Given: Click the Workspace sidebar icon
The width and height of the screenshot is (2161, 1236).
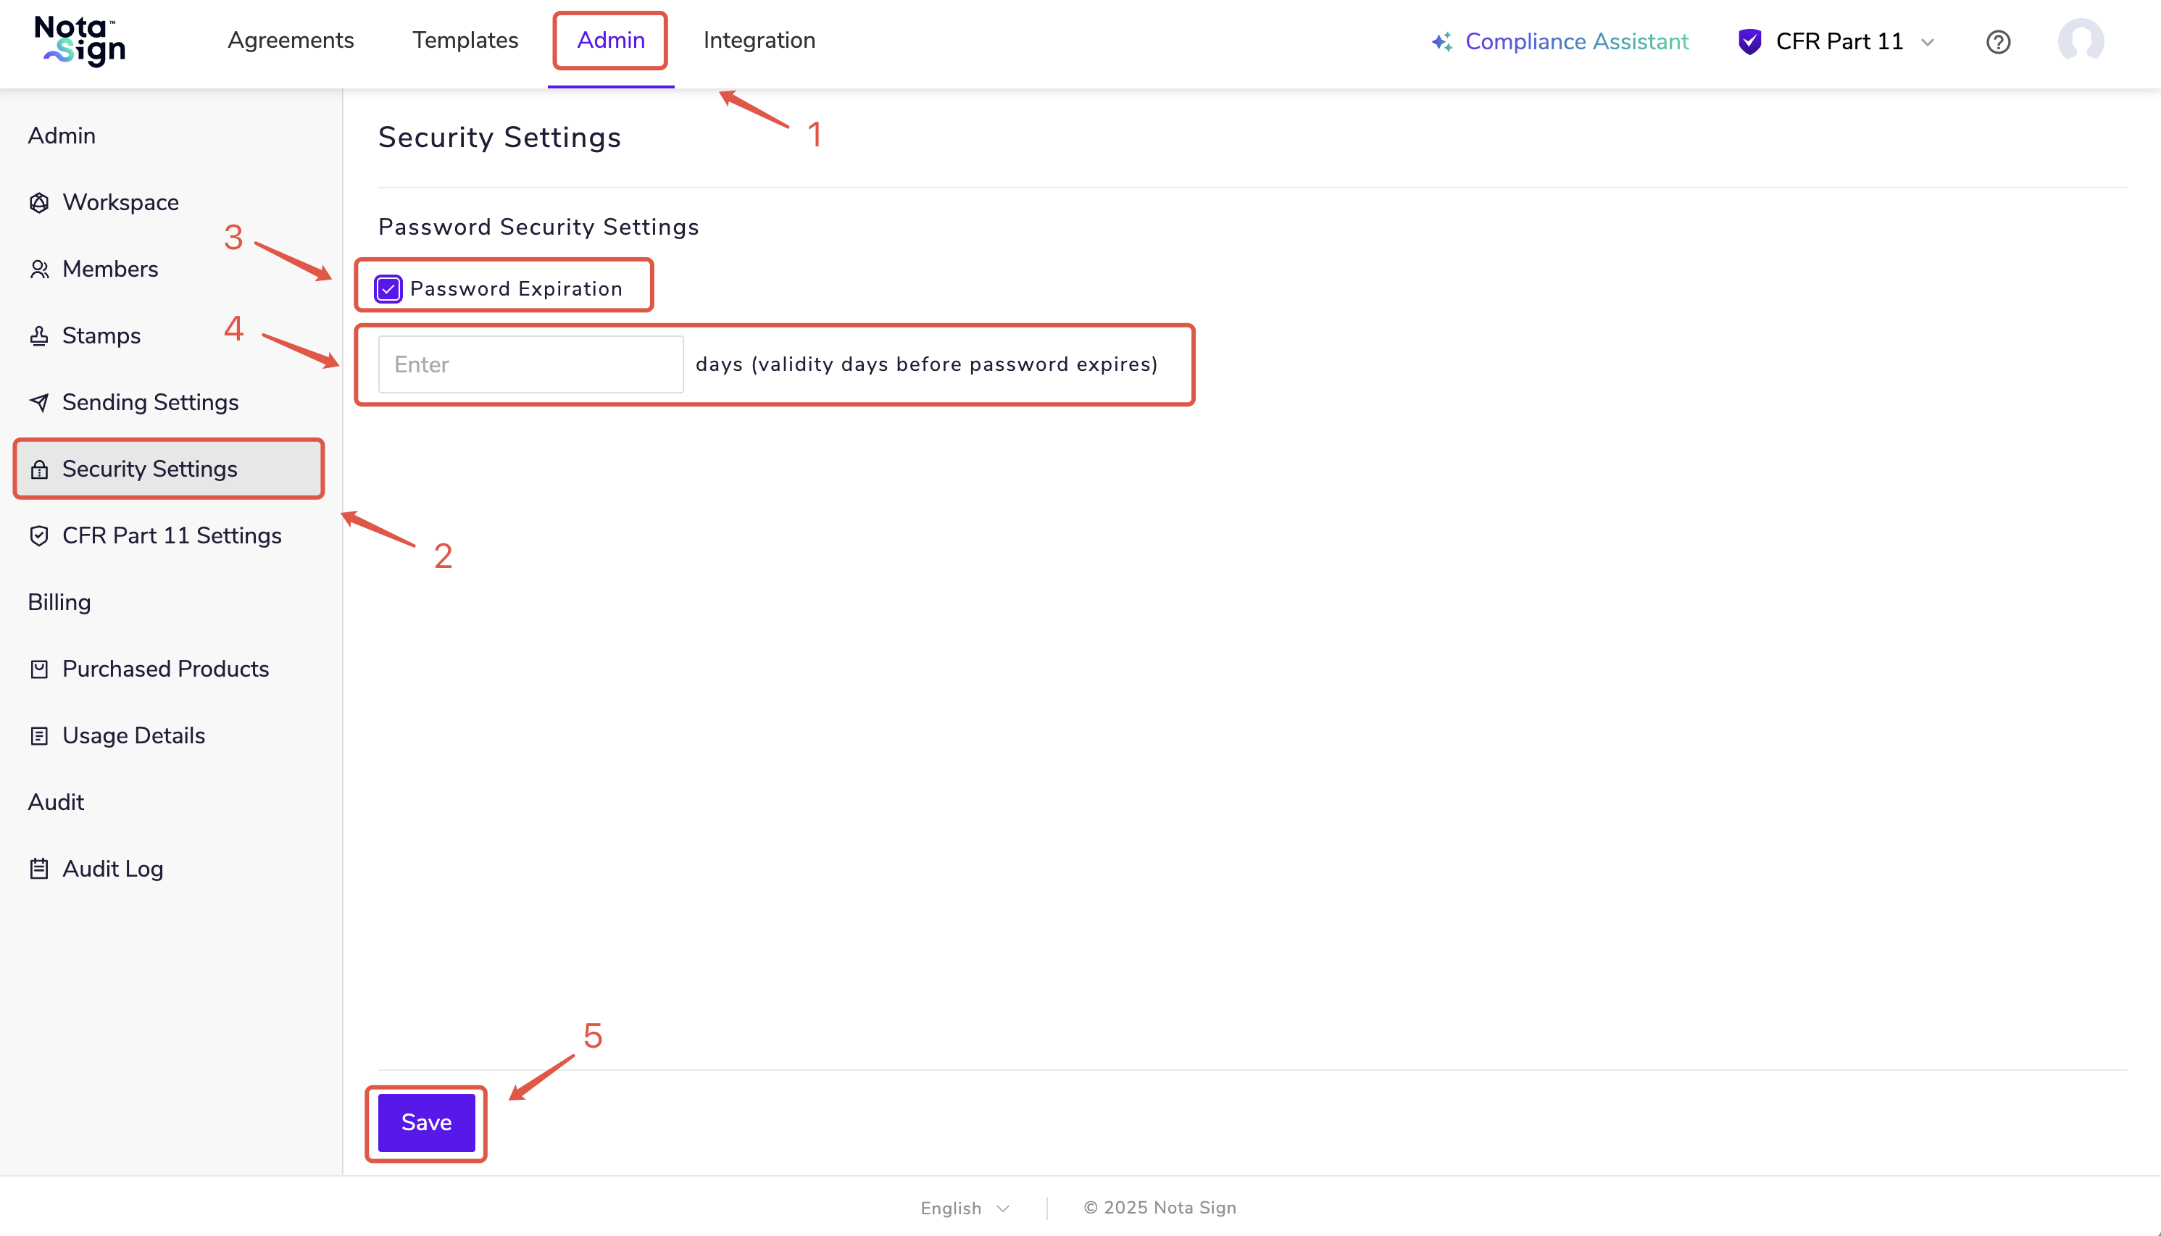Looking at the screenshot, I should 39,203.
